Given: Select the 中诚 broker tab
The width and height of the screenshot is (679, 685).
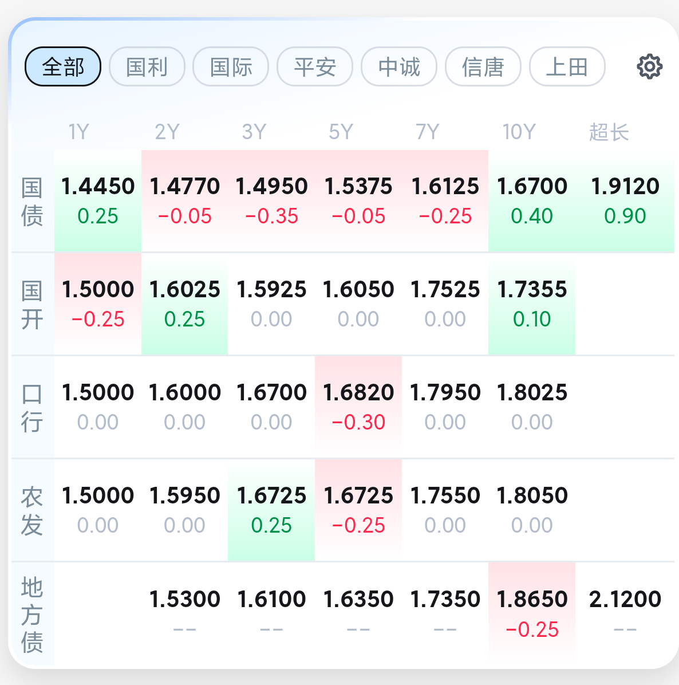Looking at the screenshot, I should pos(399,66).
